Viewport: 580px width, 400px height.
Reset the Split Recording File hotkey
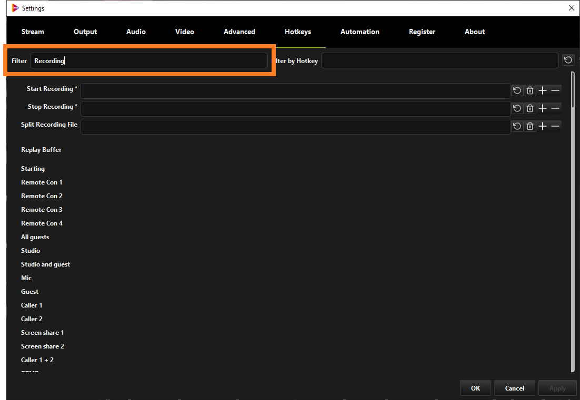[517, 126]
